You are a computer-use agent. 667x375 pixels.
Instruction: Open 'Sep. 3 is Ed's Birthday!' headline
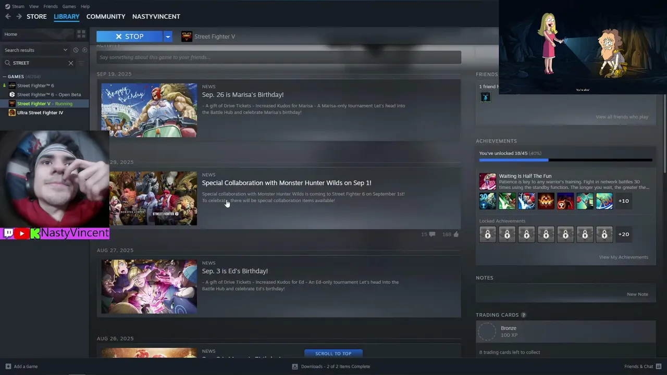[235, 271]
